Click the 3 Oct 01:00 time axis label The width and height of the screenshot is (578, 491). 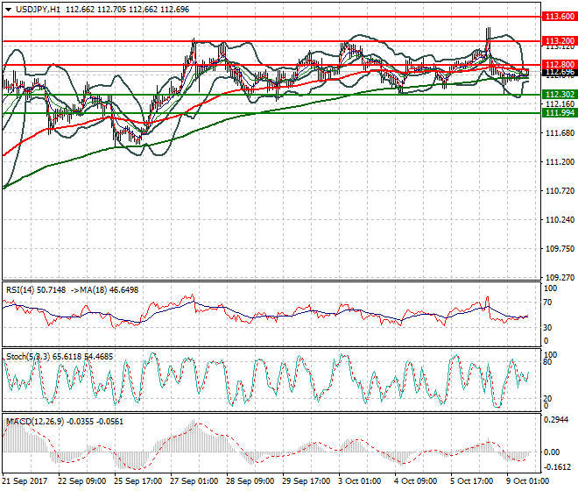(360, 481)
